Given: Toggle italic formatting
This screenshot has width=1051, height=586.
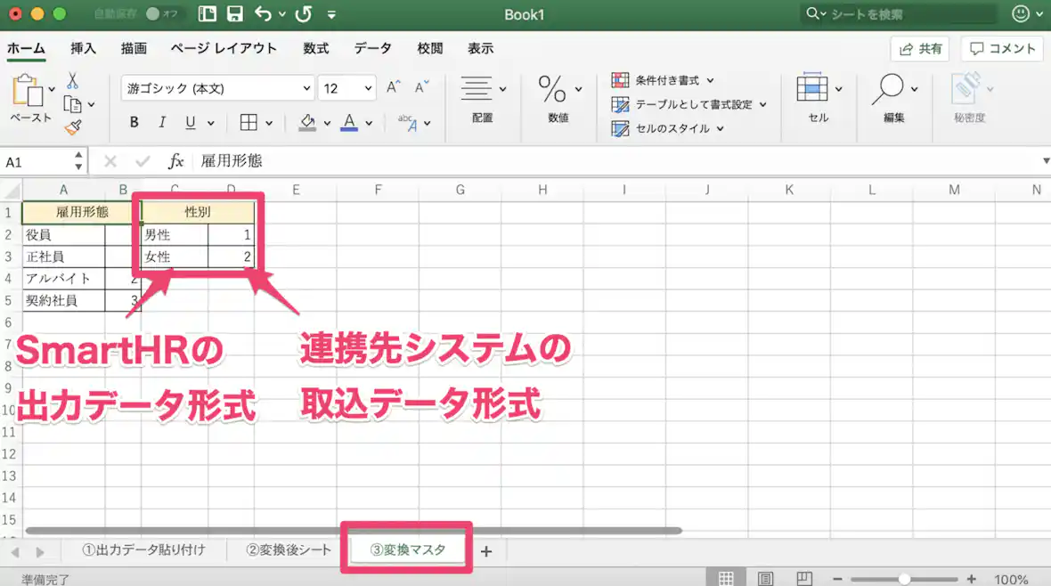Looking at the screenshot, I should tap(162, 122).
